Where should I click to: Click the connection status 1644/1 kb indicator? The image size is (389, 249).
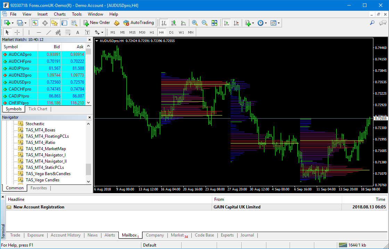[x=352, y=245]
